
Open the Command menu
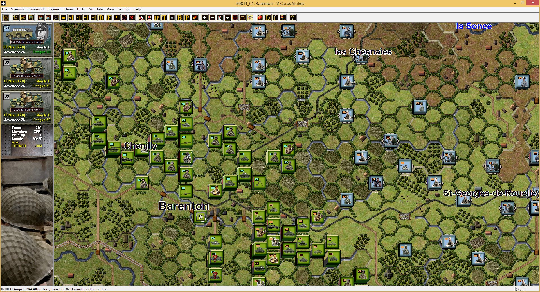[35, 9]
